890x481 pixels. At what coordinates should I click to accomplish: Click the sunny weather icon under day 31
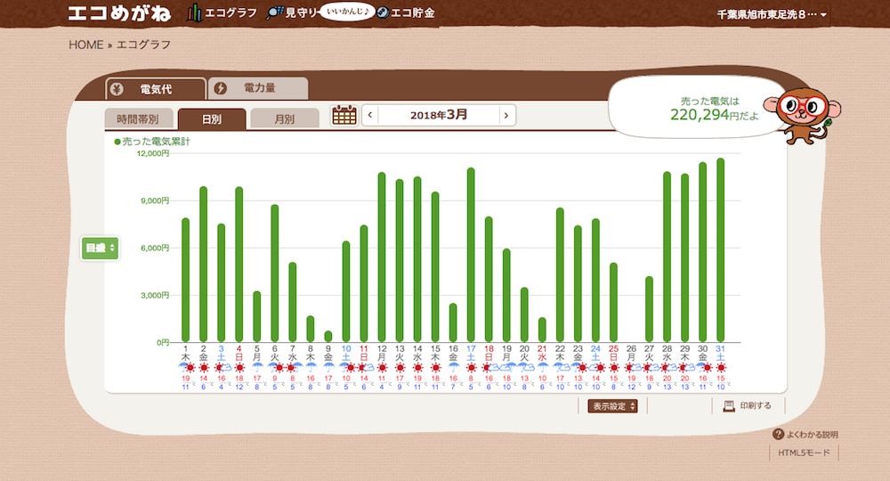click(x=720, y=367)
